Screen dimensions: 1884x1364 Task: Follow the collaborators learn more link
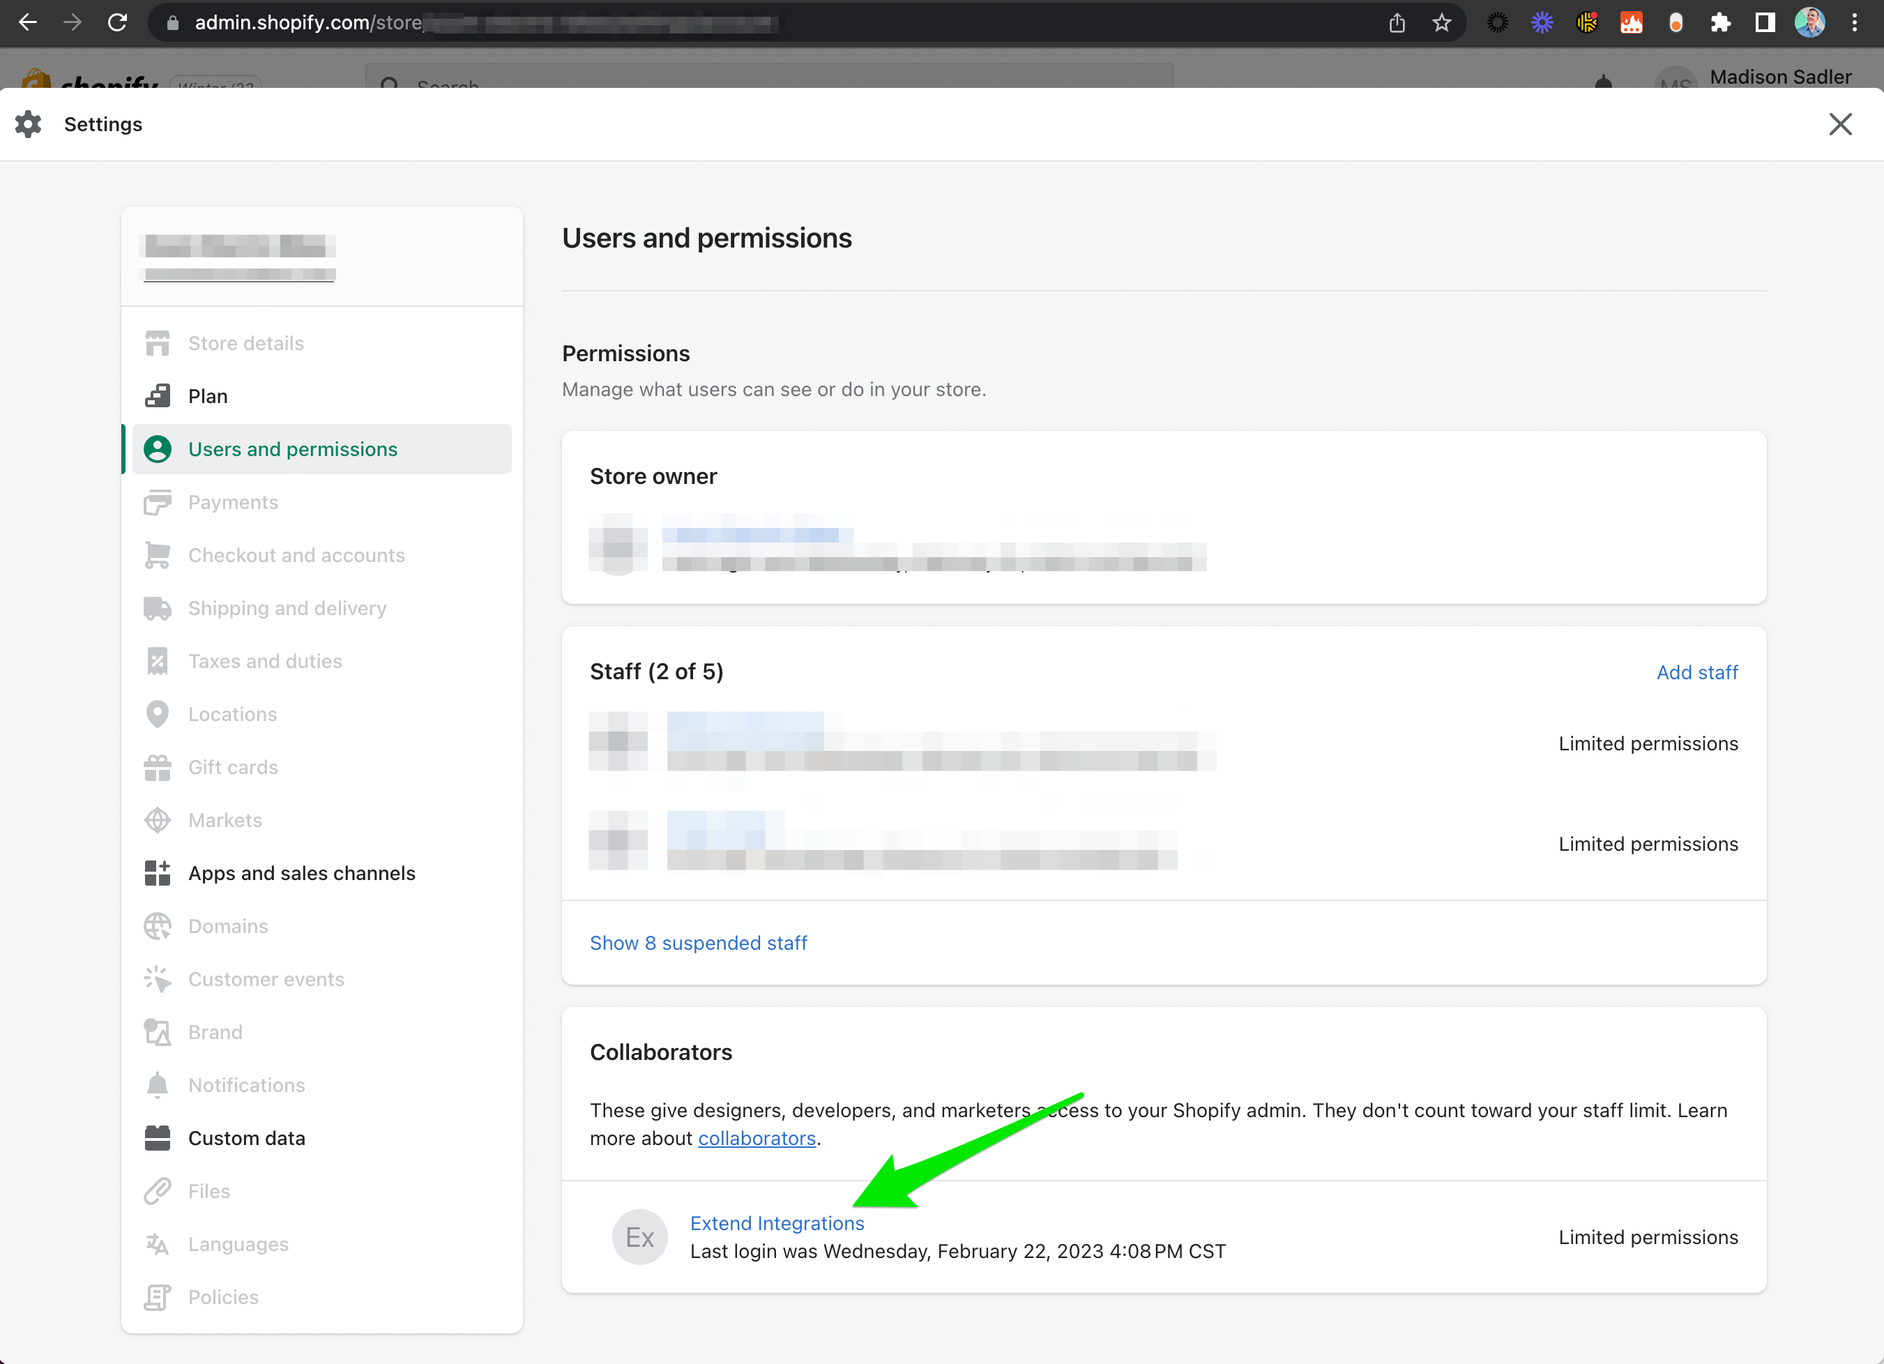[756, 1138]
